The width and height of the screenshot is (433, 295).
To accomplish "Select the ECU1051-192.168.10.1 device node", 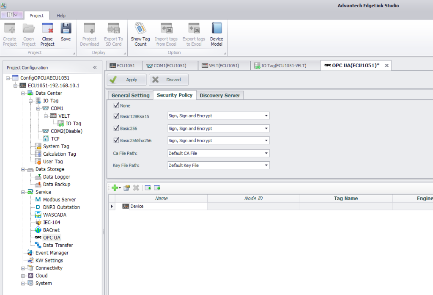I will click(53, 85).
